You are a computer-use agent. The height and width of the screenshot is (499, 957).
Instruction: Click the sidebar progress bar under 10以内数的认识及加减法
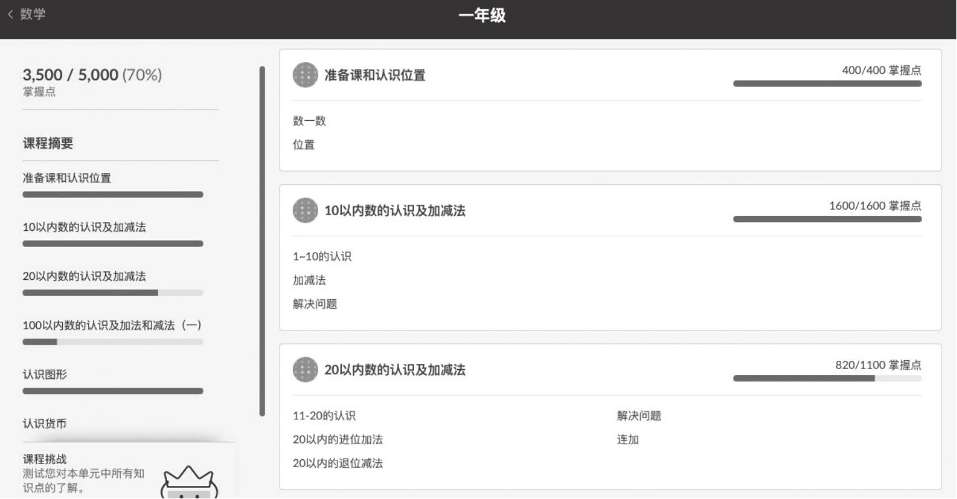coord(113,244)
